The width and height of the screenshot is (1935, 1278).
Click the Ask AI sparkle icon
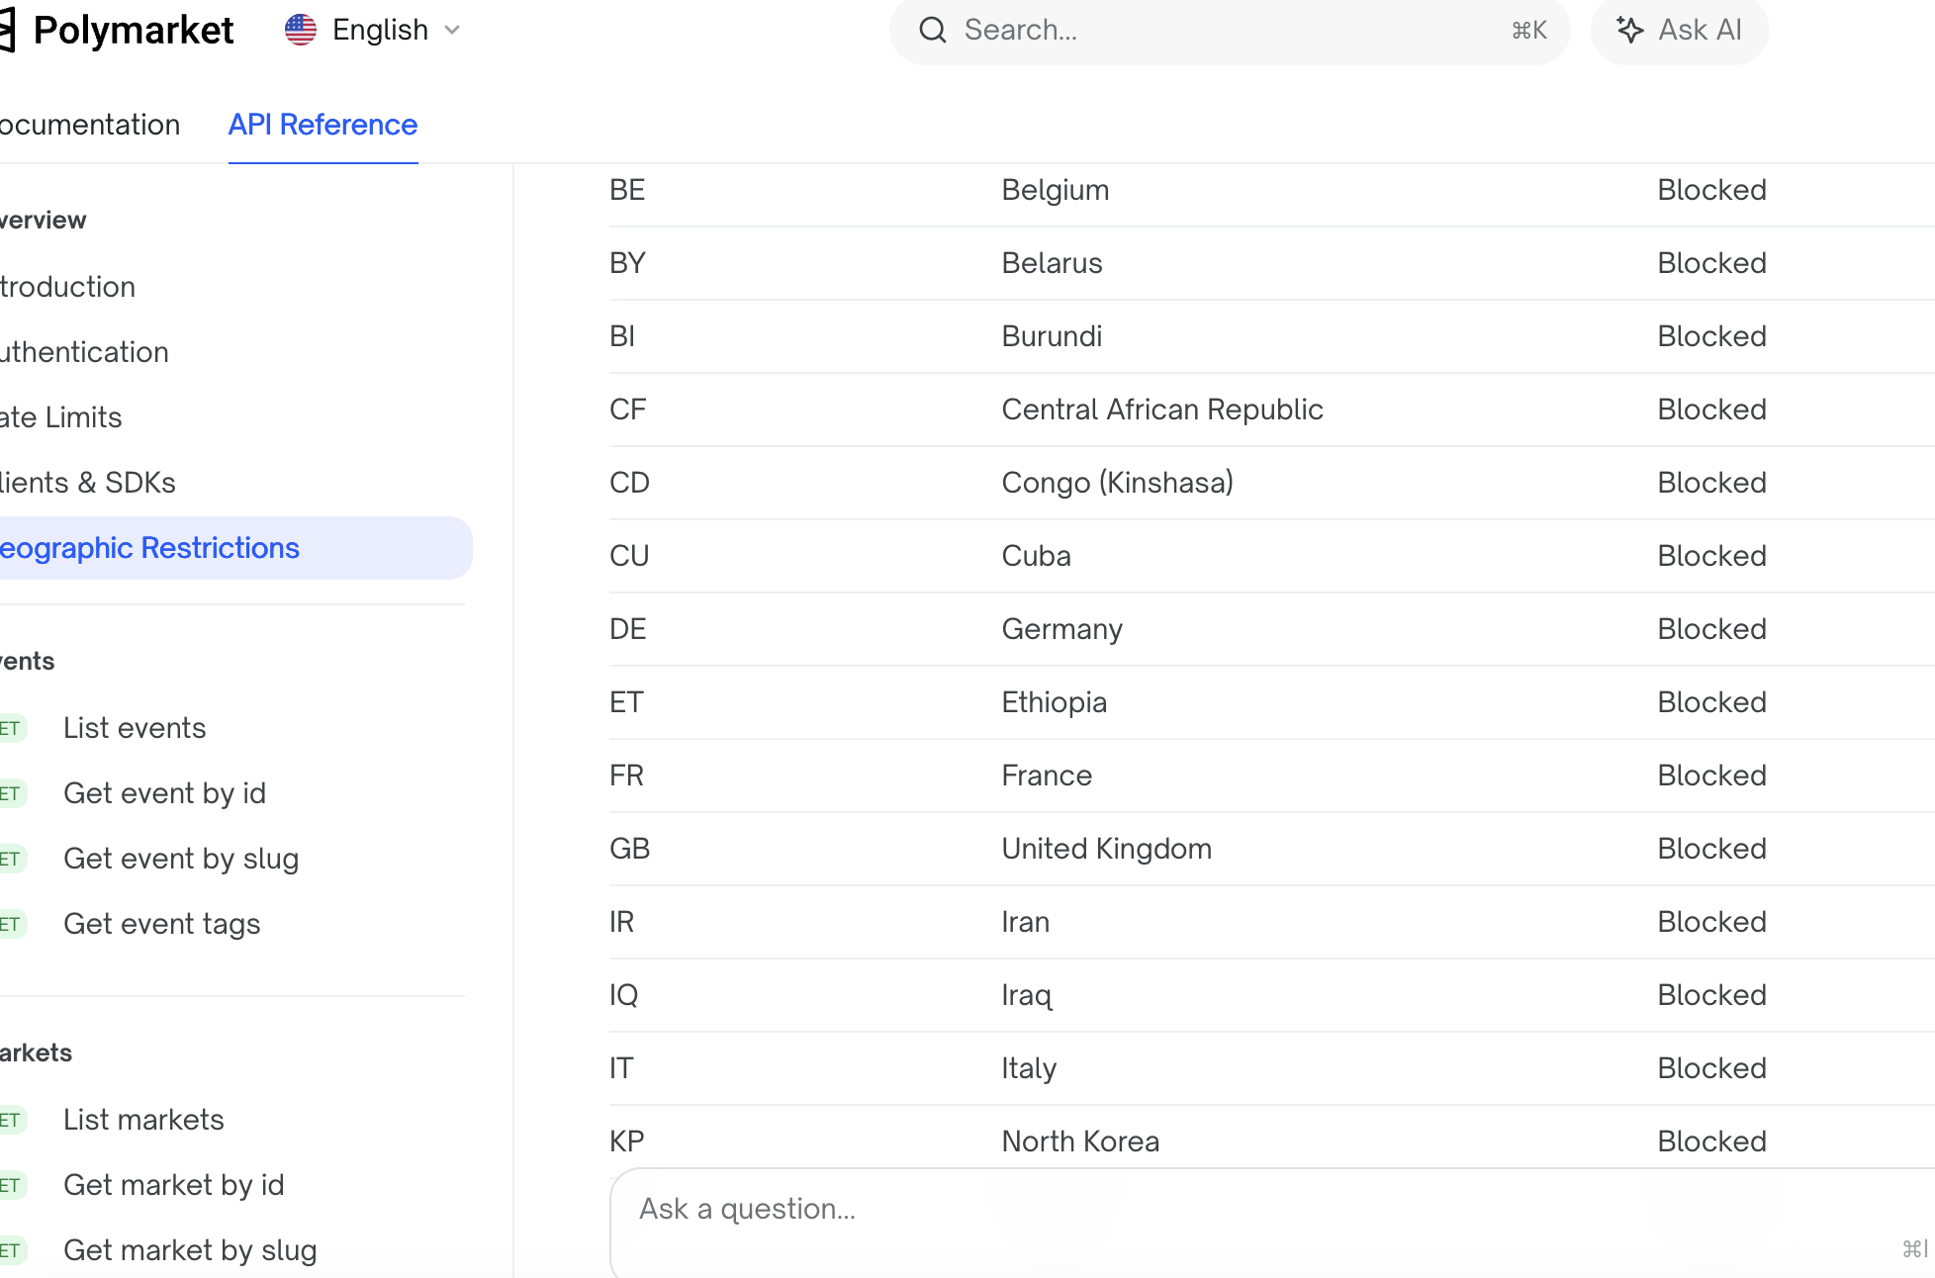click(1630, 30)
